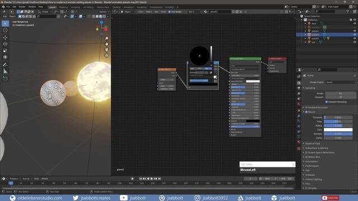Toggle auto keying record button

click(x=132, y=179)
